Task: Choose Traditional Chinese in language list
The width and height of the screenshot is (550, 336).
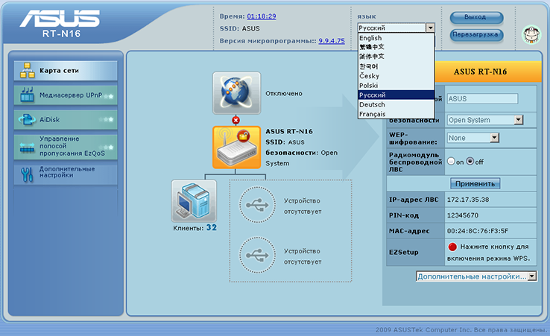Action: tap(396, 47)
